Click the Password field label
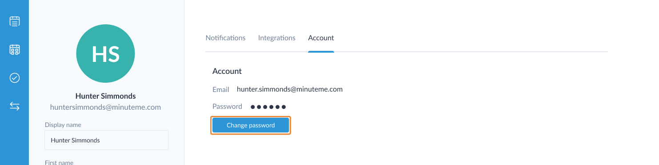659x165 pixels. [227, 107]
